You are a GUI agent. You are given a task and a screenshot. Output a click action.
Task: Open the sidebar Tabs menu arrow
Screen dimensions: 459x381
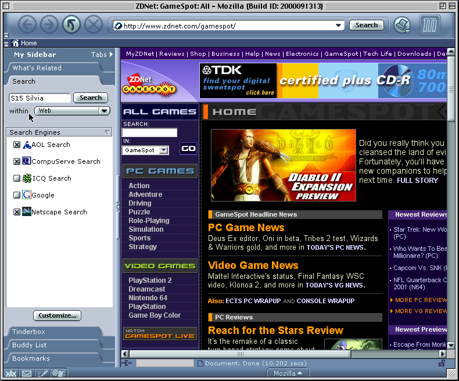pos(111,55)
